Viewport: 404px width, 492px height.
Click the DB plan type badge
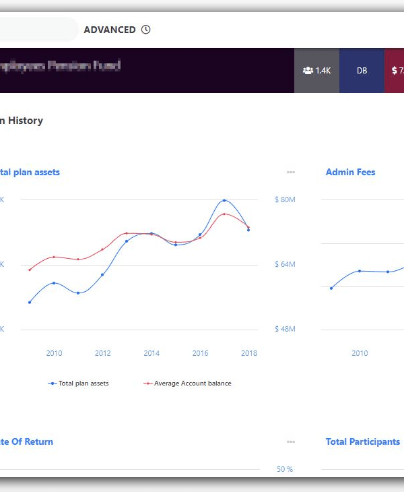(x=362, y=70)
